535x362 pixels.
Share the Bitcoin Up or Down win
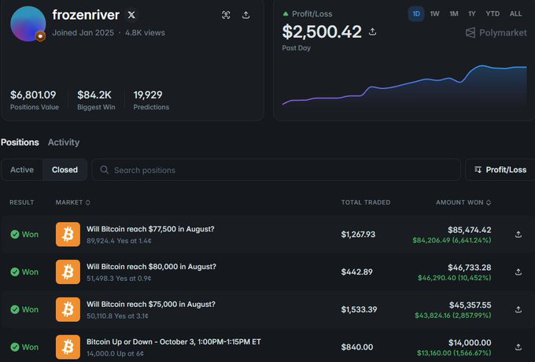pyautogui.click(x=518, y=347)
